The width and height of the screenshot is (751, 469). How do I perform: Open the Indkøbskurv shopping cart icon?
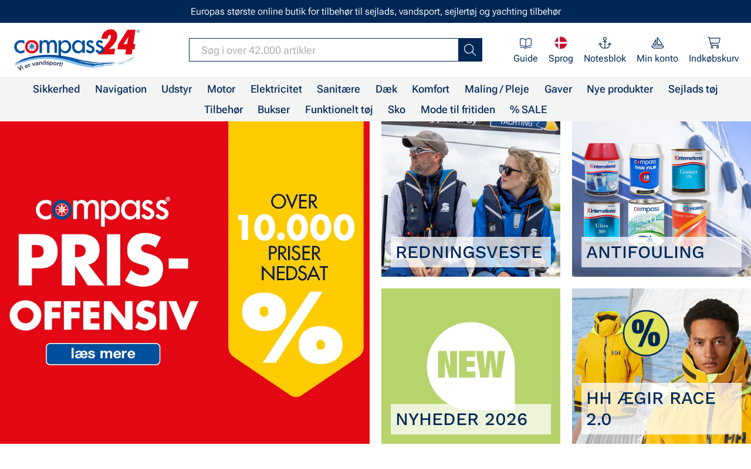tap(714, 43)
